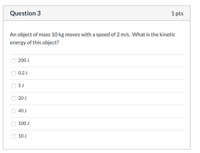The image size is (200, 153).
Task: Click the 100 J answer text
Action: (24, 123)
